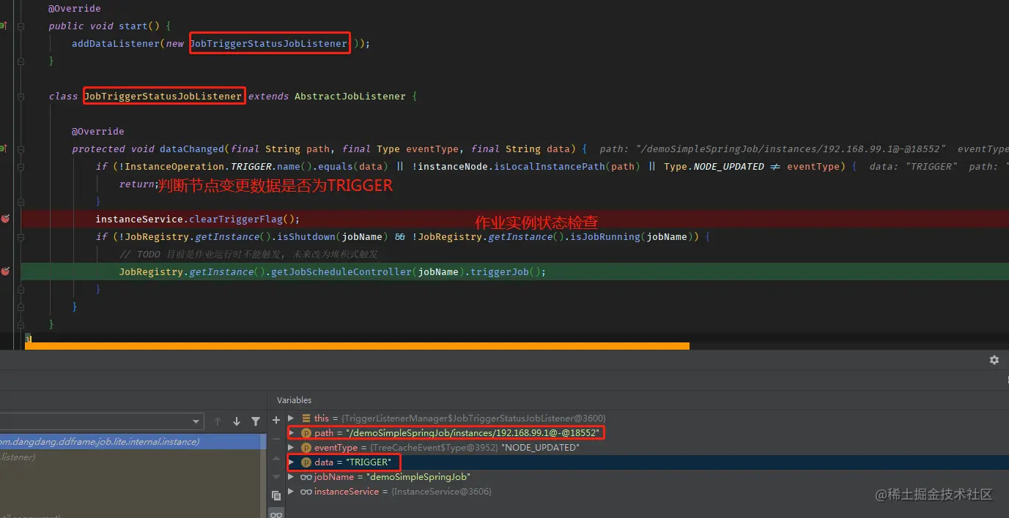Click 'getJobScheduleController' in the code

(x=343, y=271)
